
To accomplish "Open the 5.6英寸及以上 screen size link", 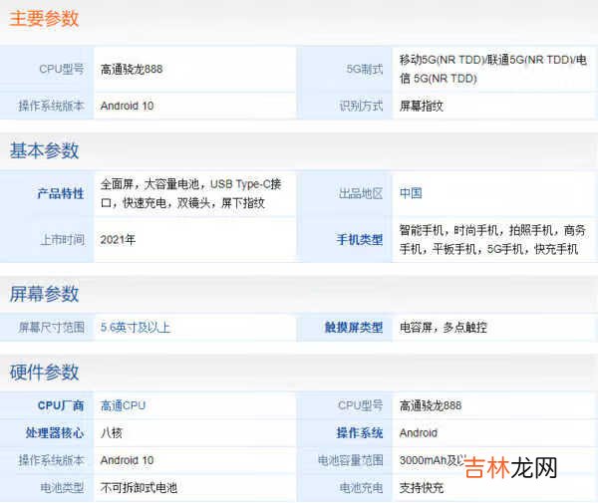I will pyautogui.click(x=136, y=327).
